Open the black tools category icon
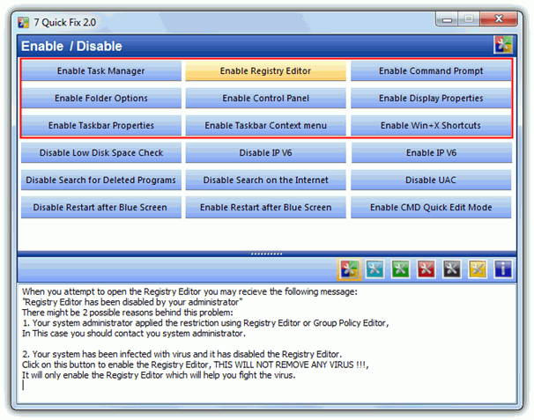The height and width of the screenshot is (420, 534). click(451, 269)
